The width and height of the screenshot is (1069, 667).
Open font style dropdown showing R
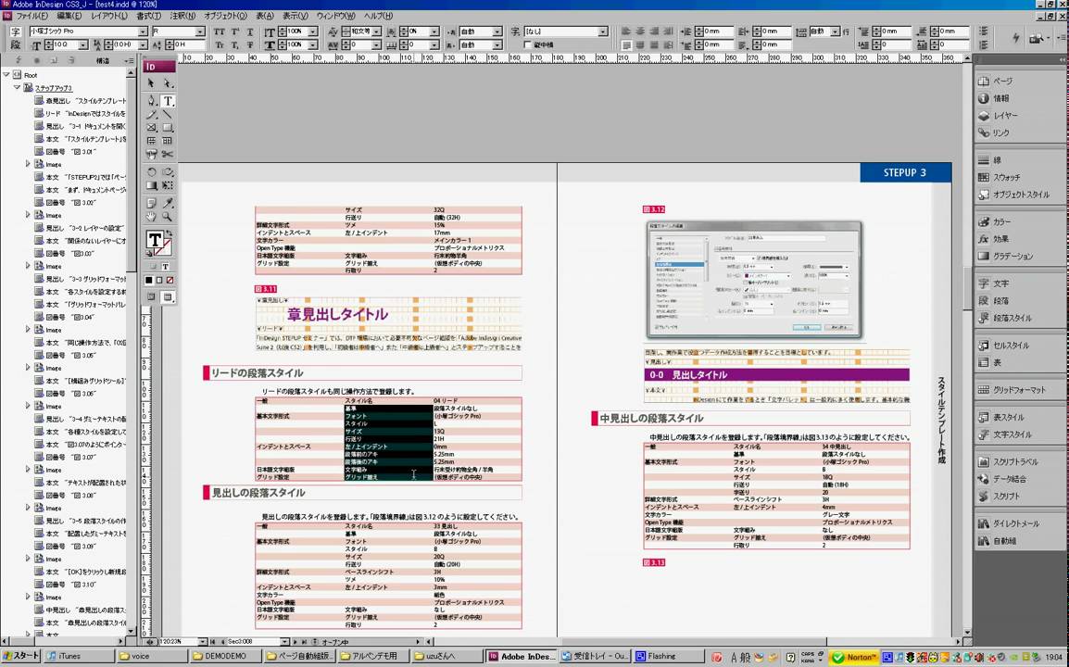tap(200, 31)
